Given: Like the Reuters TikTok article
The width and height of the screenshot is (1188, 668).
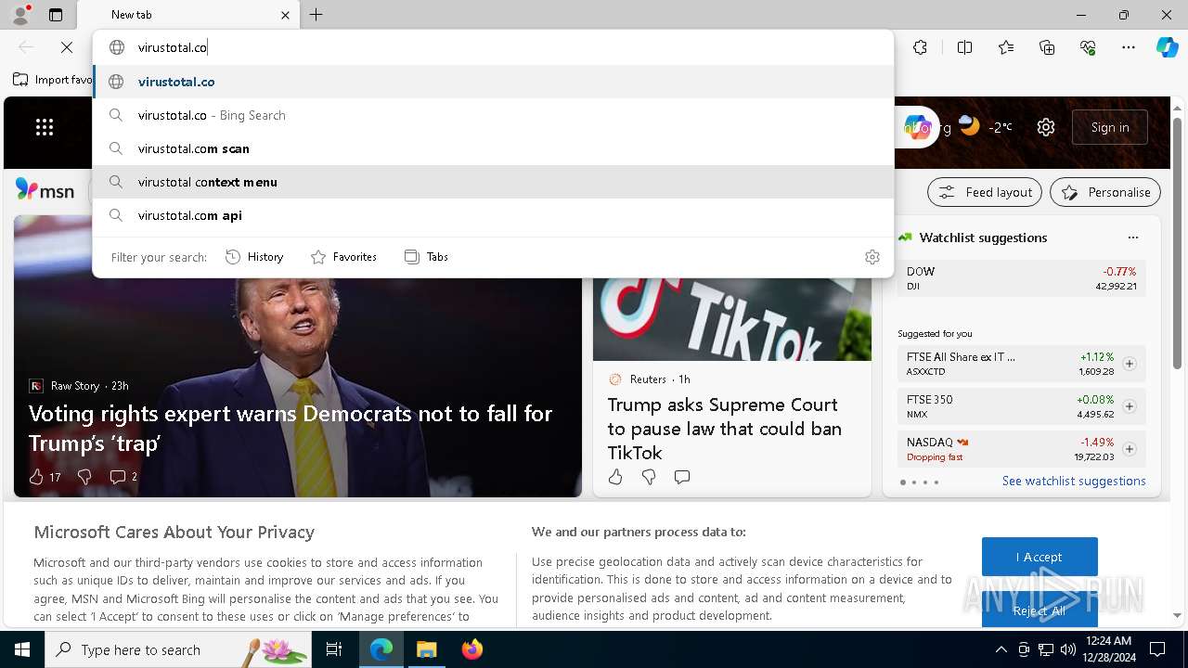Looking at the screenshot, I should 615,477.
